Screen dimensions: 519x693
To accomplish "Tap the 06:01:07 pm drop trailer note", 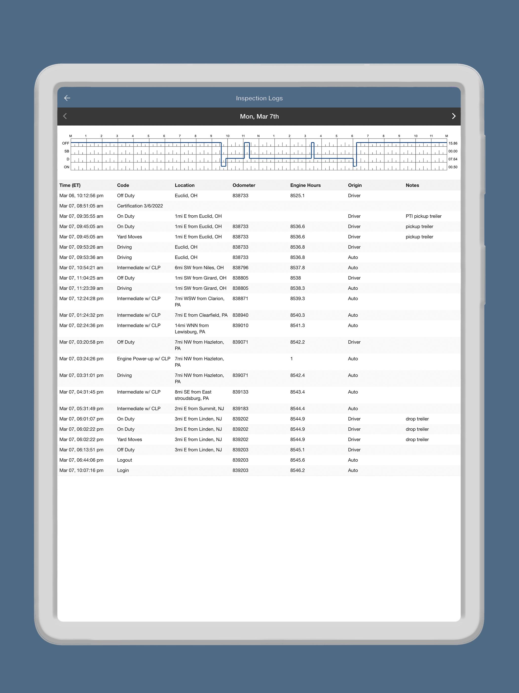I will [417, 419].
